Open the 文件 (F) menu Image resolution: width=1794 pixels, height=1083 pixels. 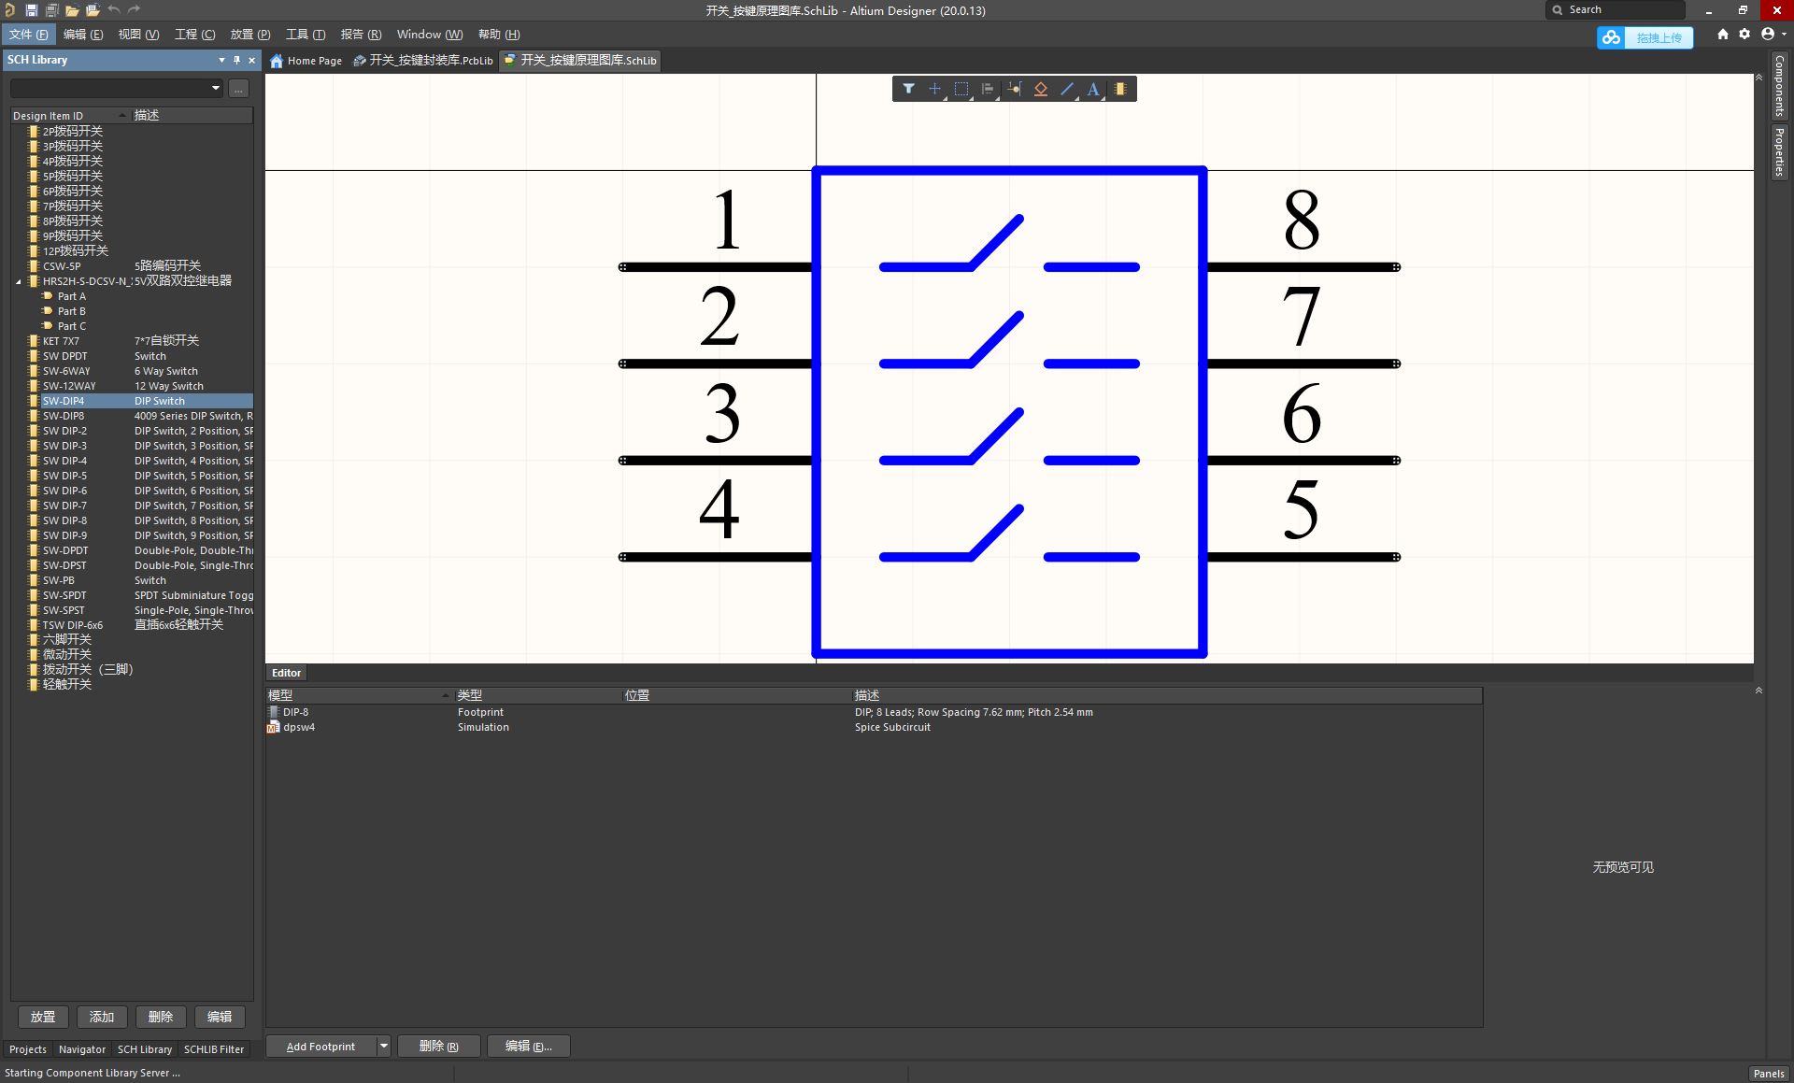click(x=28, y=35)
